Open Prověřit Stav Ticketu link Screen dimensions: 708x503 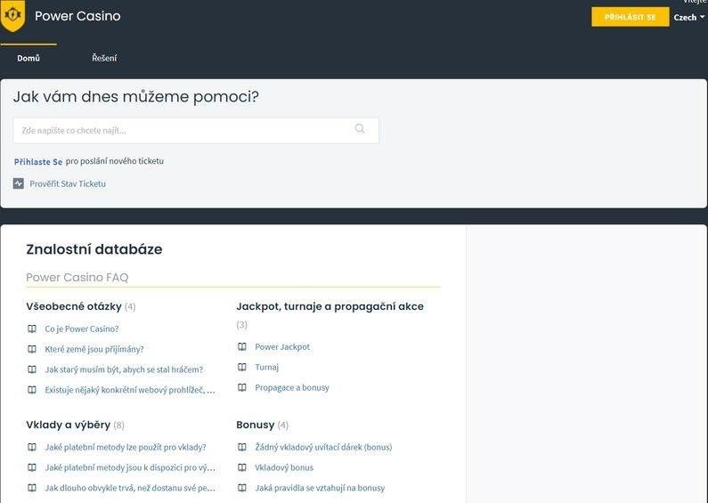click(x=68, y=183)
